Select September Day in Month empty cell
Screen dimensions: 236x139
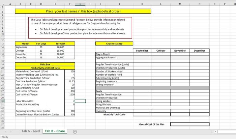click(x=142, y=54)
